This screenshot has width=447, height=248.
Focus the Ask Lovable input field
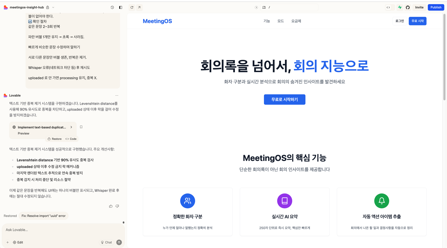[x=62, y=230]
